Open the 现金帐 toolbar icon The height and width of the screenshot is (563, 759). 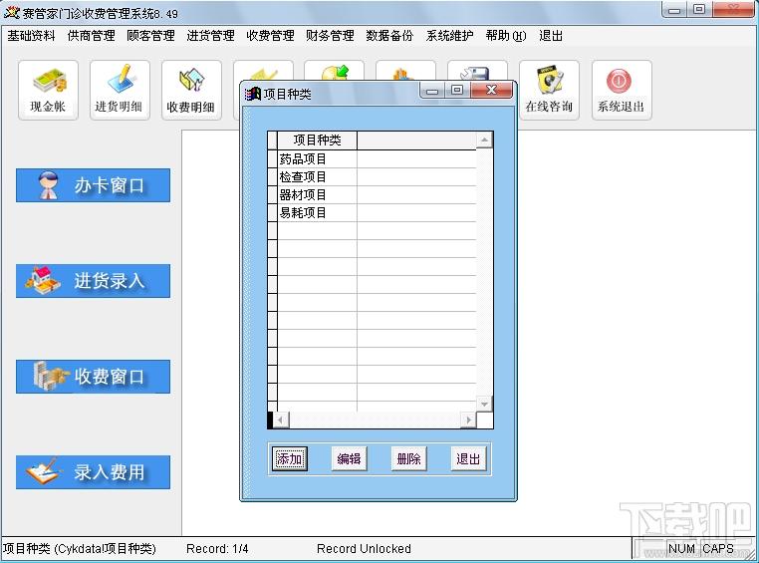click(48, 90)
